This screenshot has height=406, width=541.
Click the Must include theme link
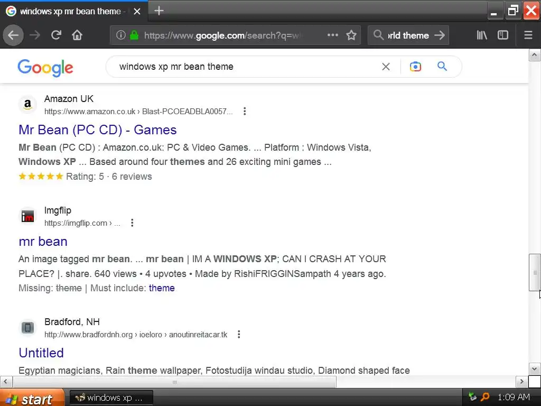click(162, 288)
